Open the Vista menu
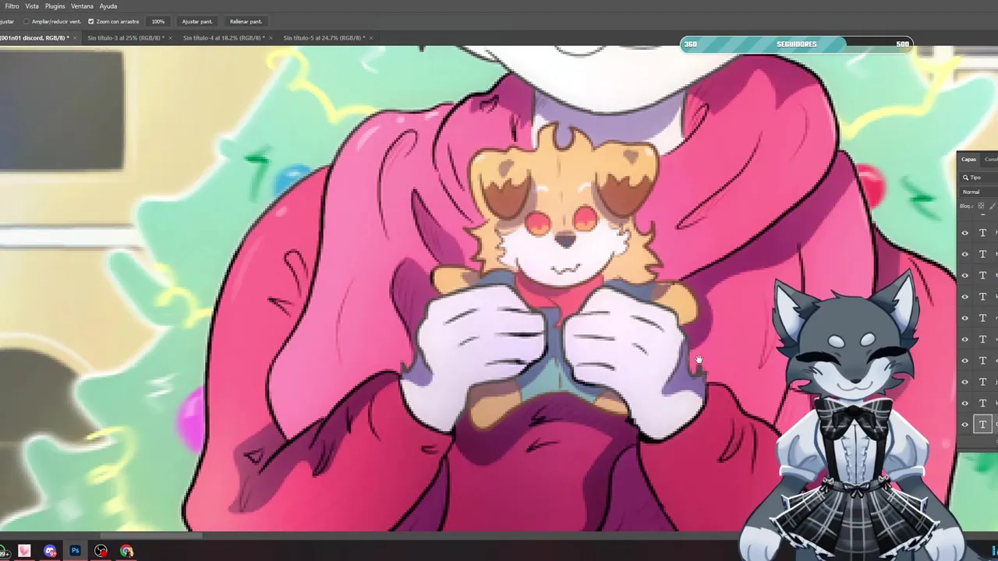Image resolution: width=998 pixels, height=561 pixels. (x=32, y=6)
